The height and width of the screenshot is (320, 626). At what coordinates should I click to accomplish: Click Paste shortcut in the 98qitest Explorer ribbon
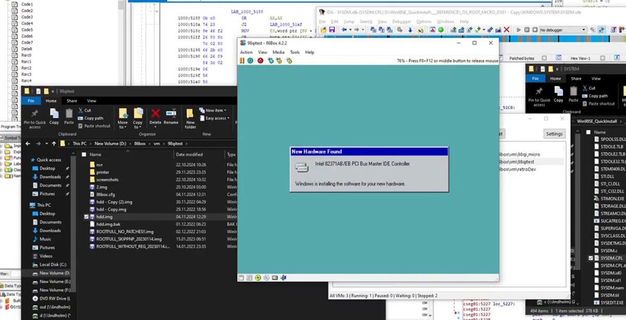(93, 126)
